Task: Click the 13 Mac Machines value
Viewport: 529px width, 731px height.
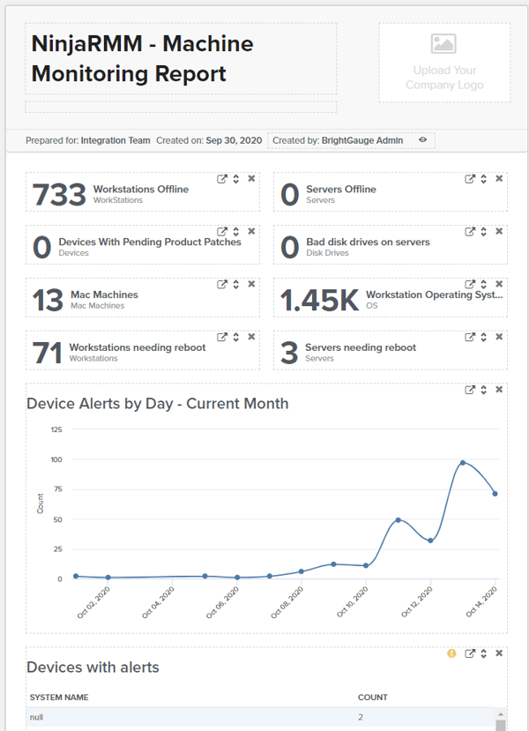Action: (48, 300)
